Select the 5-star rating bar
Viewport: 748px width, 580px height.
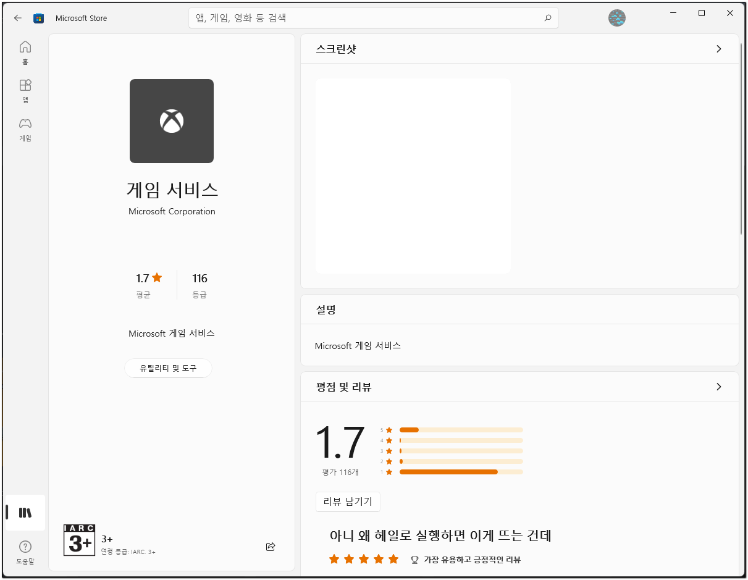point(461,430)
